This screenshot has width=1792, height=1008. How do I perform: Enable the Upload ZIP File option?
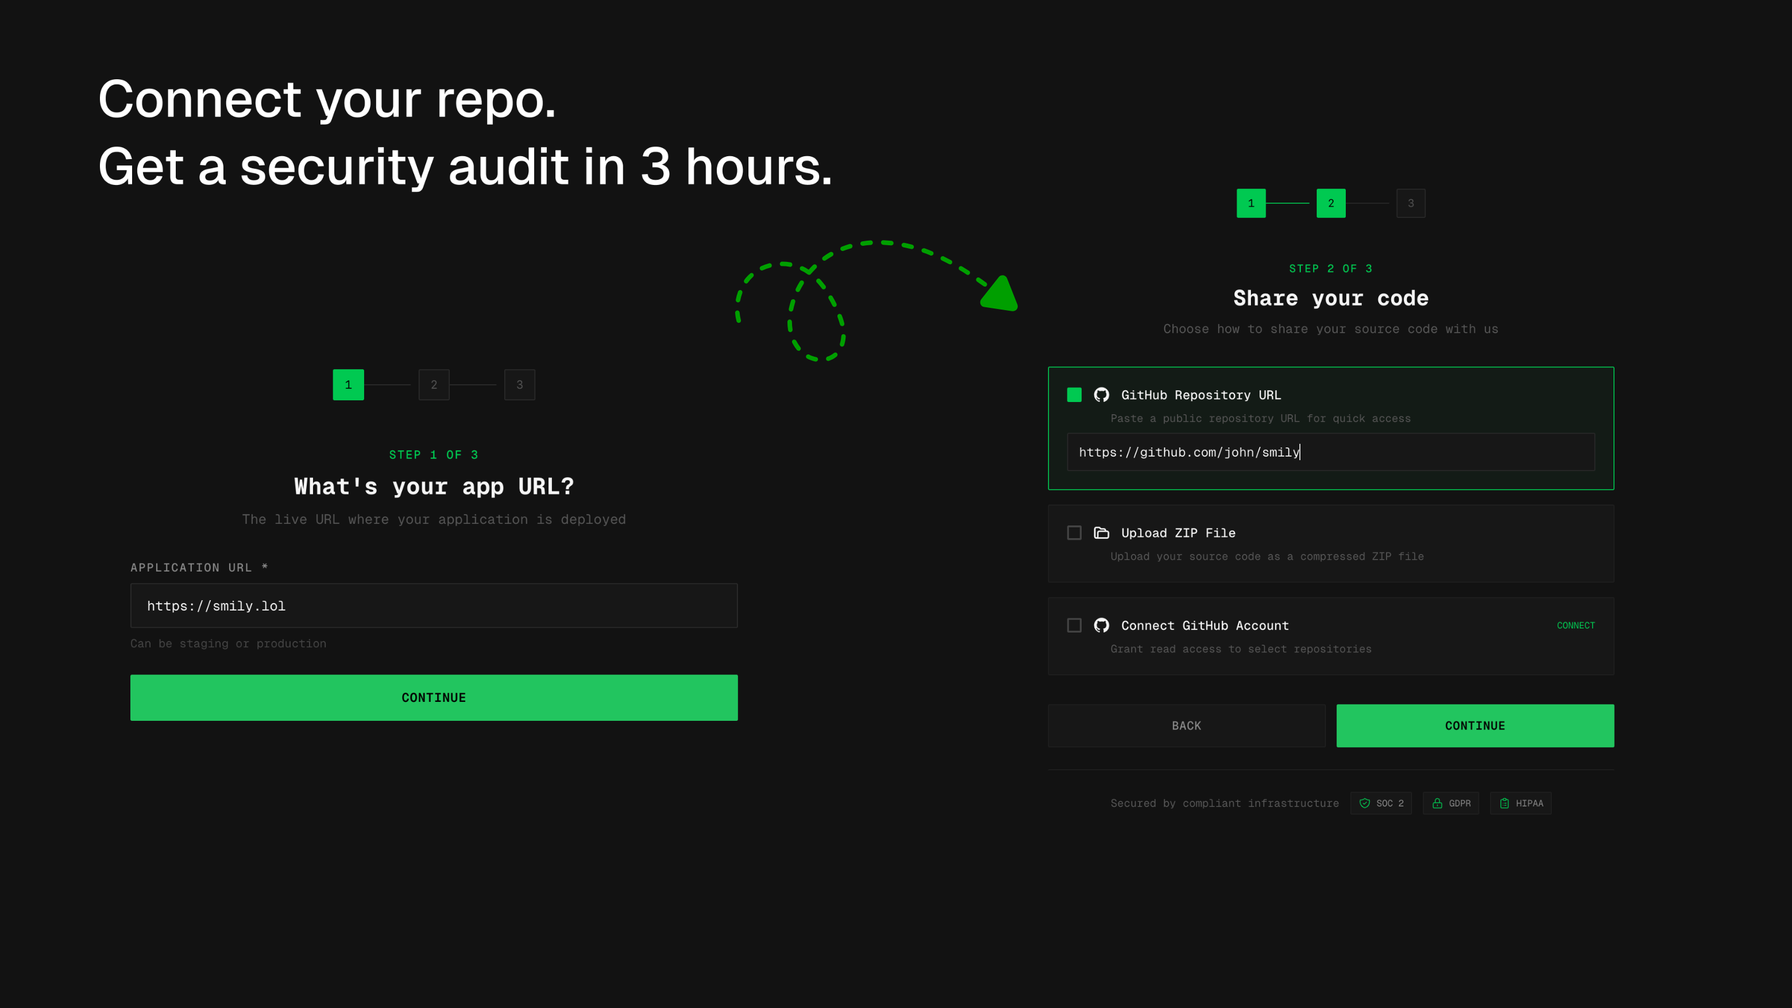click(x=1073, y=533)
